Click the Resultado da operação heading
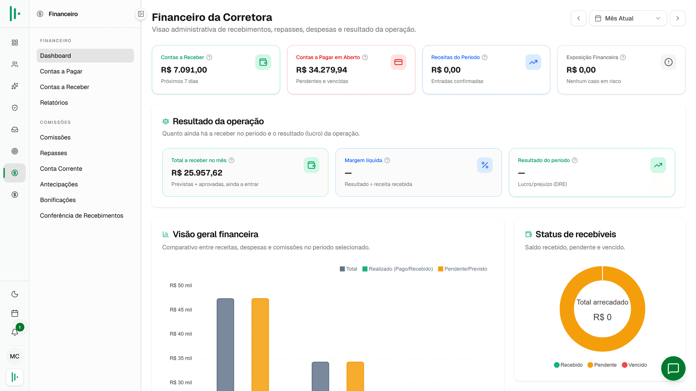The width and height of the screenshot is (696, 391). pyautogui.click(x=218, y=121)
